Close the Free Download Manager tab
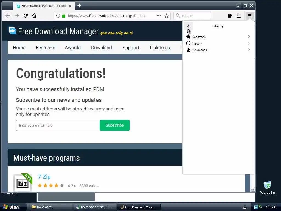281x211 pixels. coord(70,6)
